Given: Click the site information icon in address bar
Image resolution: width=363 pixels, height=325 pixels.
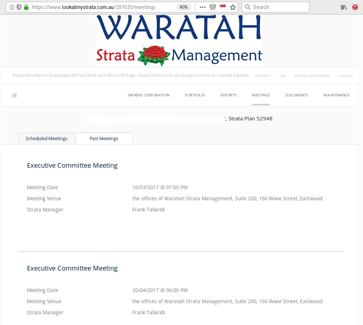Looking at the screenshot, I should point(11,7).
